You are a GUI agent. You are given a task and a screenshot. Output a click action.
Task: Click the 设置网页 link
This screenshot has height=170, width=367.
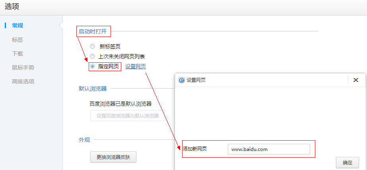[x=136, y=66]
